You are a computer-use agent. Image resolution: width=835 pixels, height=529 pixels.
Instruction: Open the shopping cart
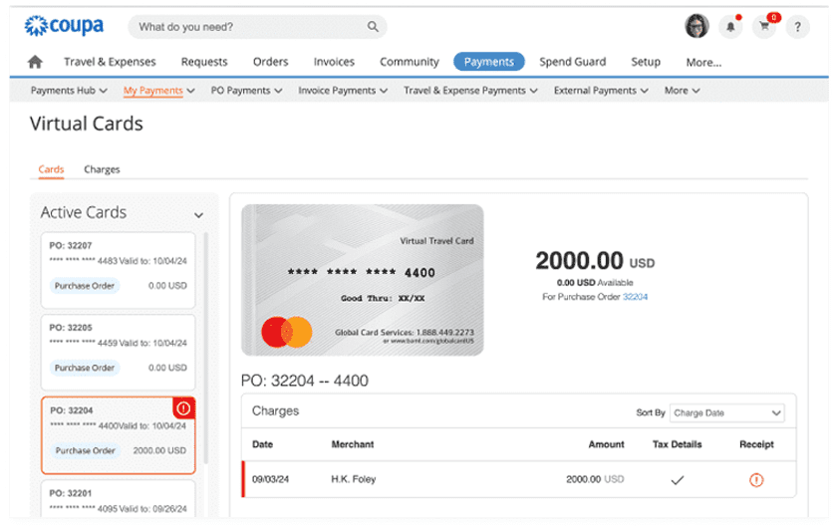click(765, 26)
